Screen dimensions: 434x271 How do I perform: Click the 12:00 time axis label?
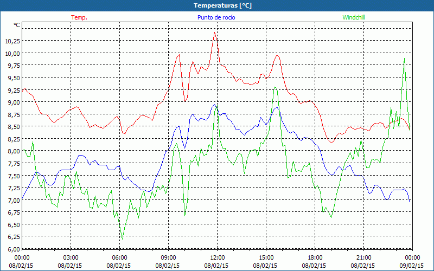(218, 258)
